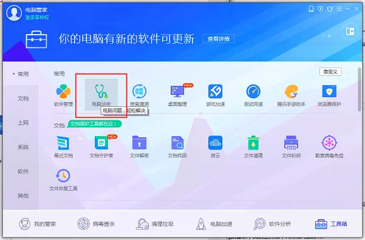Screen dimensions: 365x240
Task: Open the main menu hamburger icon
Action: point(339,9)
